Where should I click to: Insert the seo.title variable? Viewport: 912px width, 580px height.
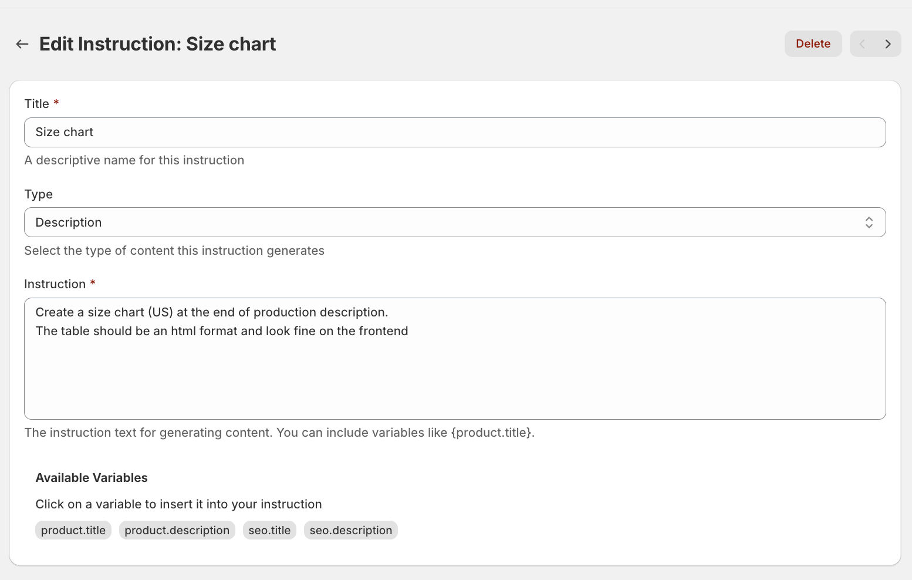point(269,530)
